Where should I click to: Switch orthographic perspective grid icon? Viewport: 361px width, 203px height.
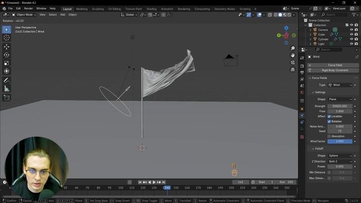[293, 69]
